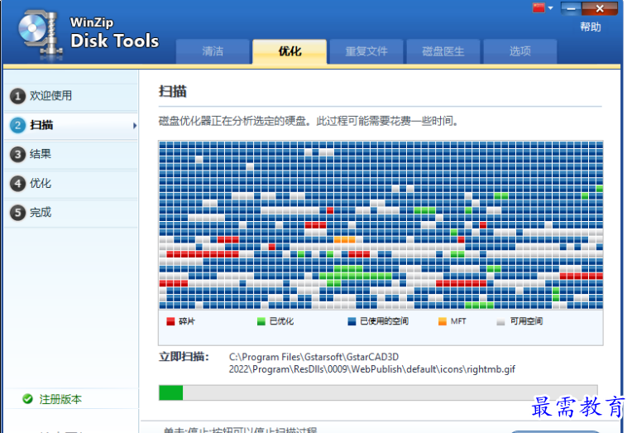
Task: Click the 已优化 legend label
Action: [281, 321]
